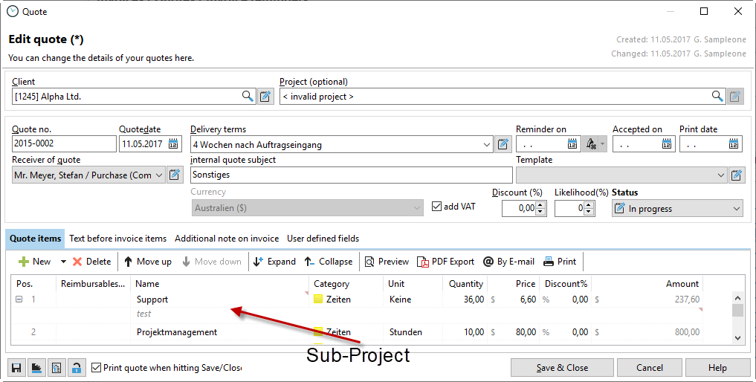This screenshot has height=382, width=756.
Task: Collapse the Support row tree node
Action: tap(19, 300)
